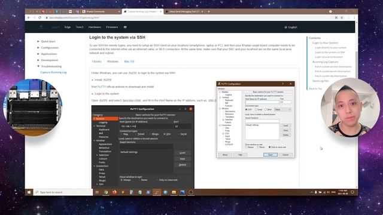Select Keyboard in PuTTY category tree
383x215 pixels.
click(x=229, y=100)
